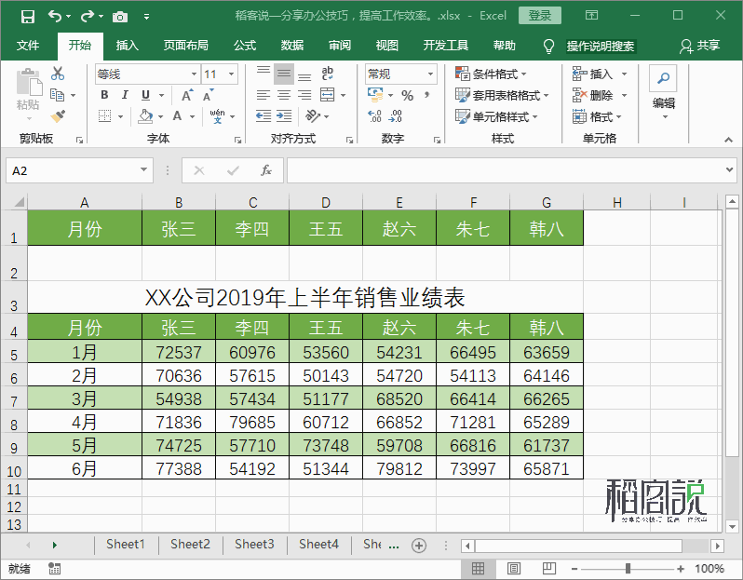The width and height of the screenshot is (743, 580).
Task: Toggle Bold formatting
Action: [x=104, y=95]
